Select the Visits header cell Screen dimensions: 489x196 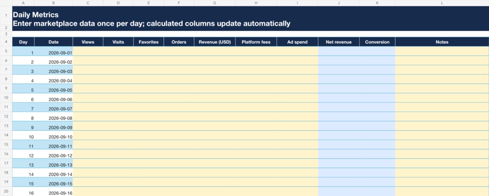118,42
